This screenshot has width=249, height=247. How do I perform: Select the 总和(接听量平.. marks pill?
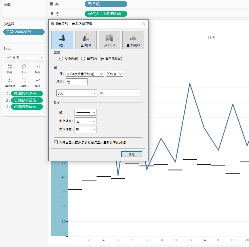click(27, 94)
